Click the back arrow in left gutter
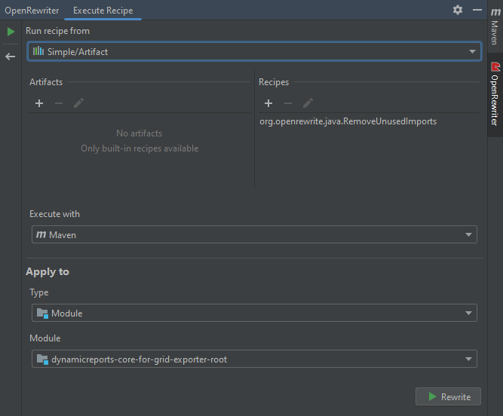Image resolution: width=503 pixels, height=416 pixels. pos(11,57)
